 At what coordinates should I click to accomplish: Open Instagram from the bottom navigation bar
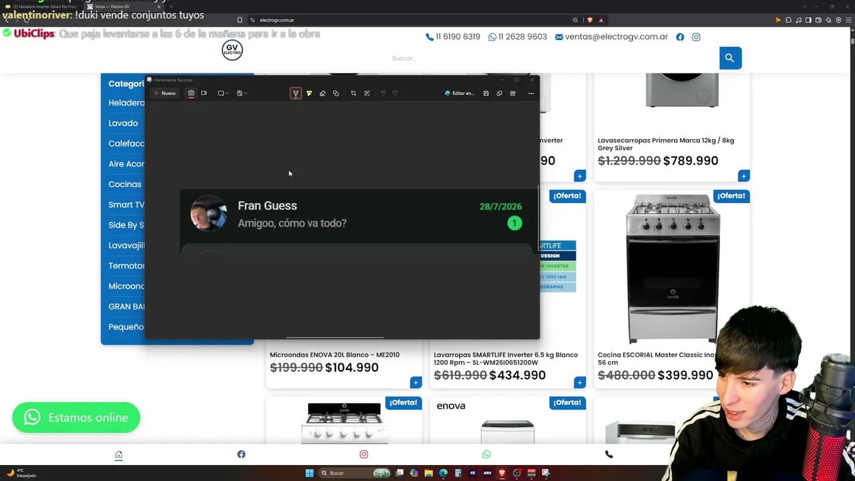(364, 455)
